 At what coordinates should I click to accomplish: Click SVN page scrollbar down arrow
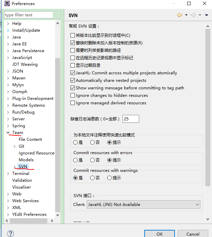(208, 219)
